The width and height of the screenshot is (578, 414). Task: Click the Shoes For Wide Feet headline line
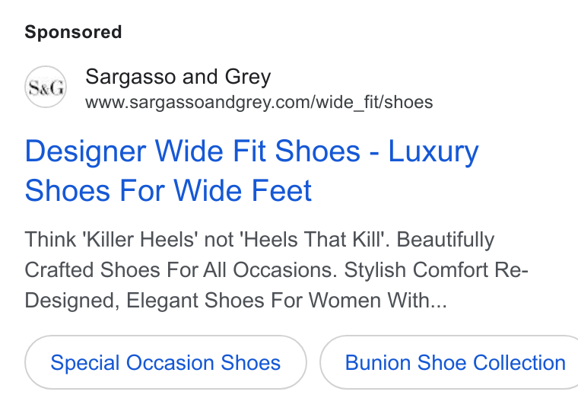click(x=168, y=190)
